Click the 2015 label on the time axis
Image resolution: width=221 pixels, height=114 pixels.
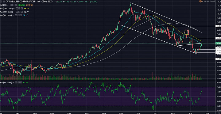(x=121, y=113)
